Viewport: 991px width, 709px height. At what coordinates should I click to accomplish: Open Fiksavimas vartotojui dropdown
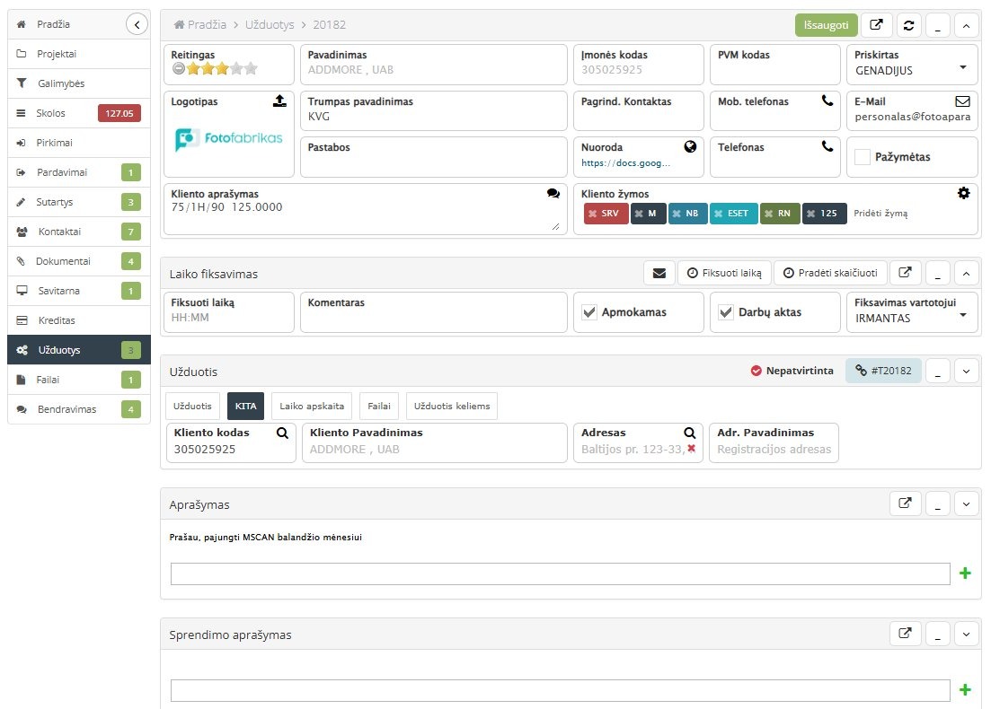(962, 317)
